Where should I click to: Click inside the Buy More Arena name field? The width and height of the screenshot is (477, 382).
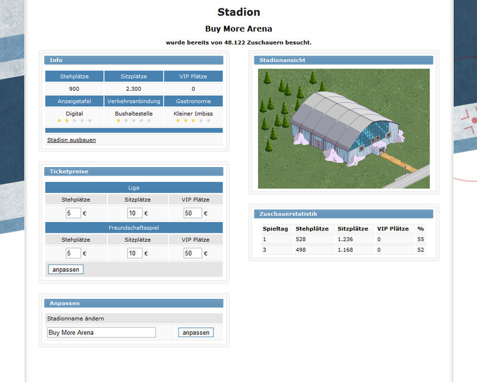click(101, 332)
